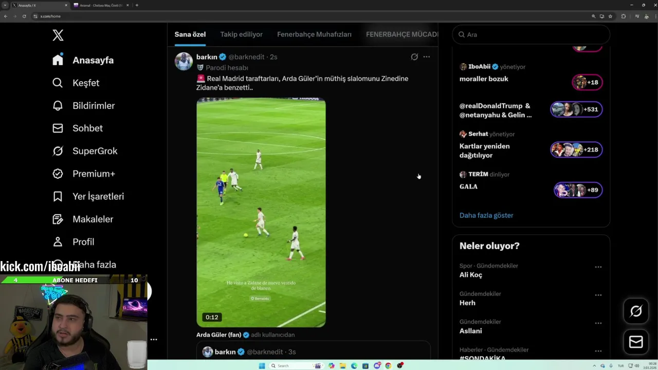The height and width of the screenshot is (370, 658).
Task: Open browser extensions puzzle icon
Action: (x=624, y=16)
